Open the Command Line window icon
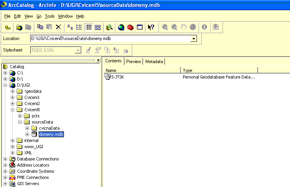This screenshot has width=290, height=187. 140,27
